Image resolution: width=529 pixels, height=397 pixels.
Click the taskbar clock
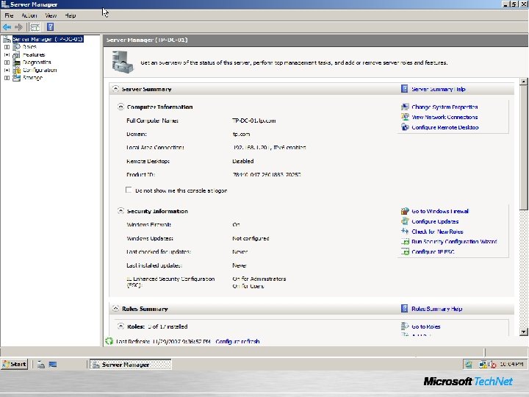tap(511, 364)
